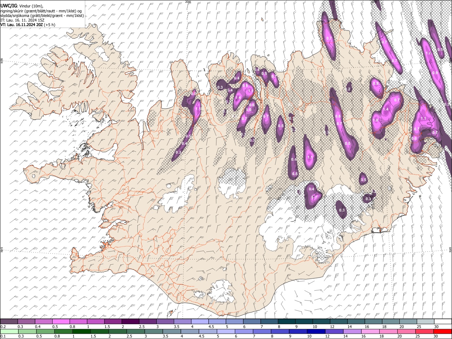Select the 0.3 mauve swatch in snow scale
The image size is (452, 339).
tap(26, 322)
